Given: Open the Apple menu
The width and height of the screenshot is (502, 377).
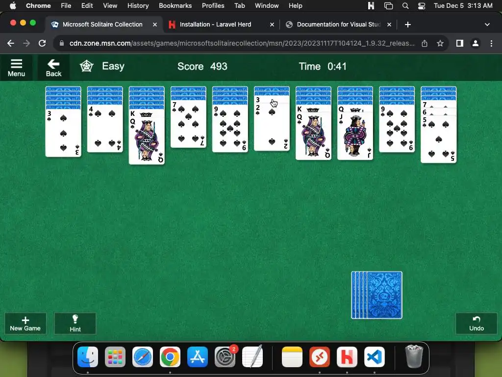Looking at the screenshot, I should point(13,5).
